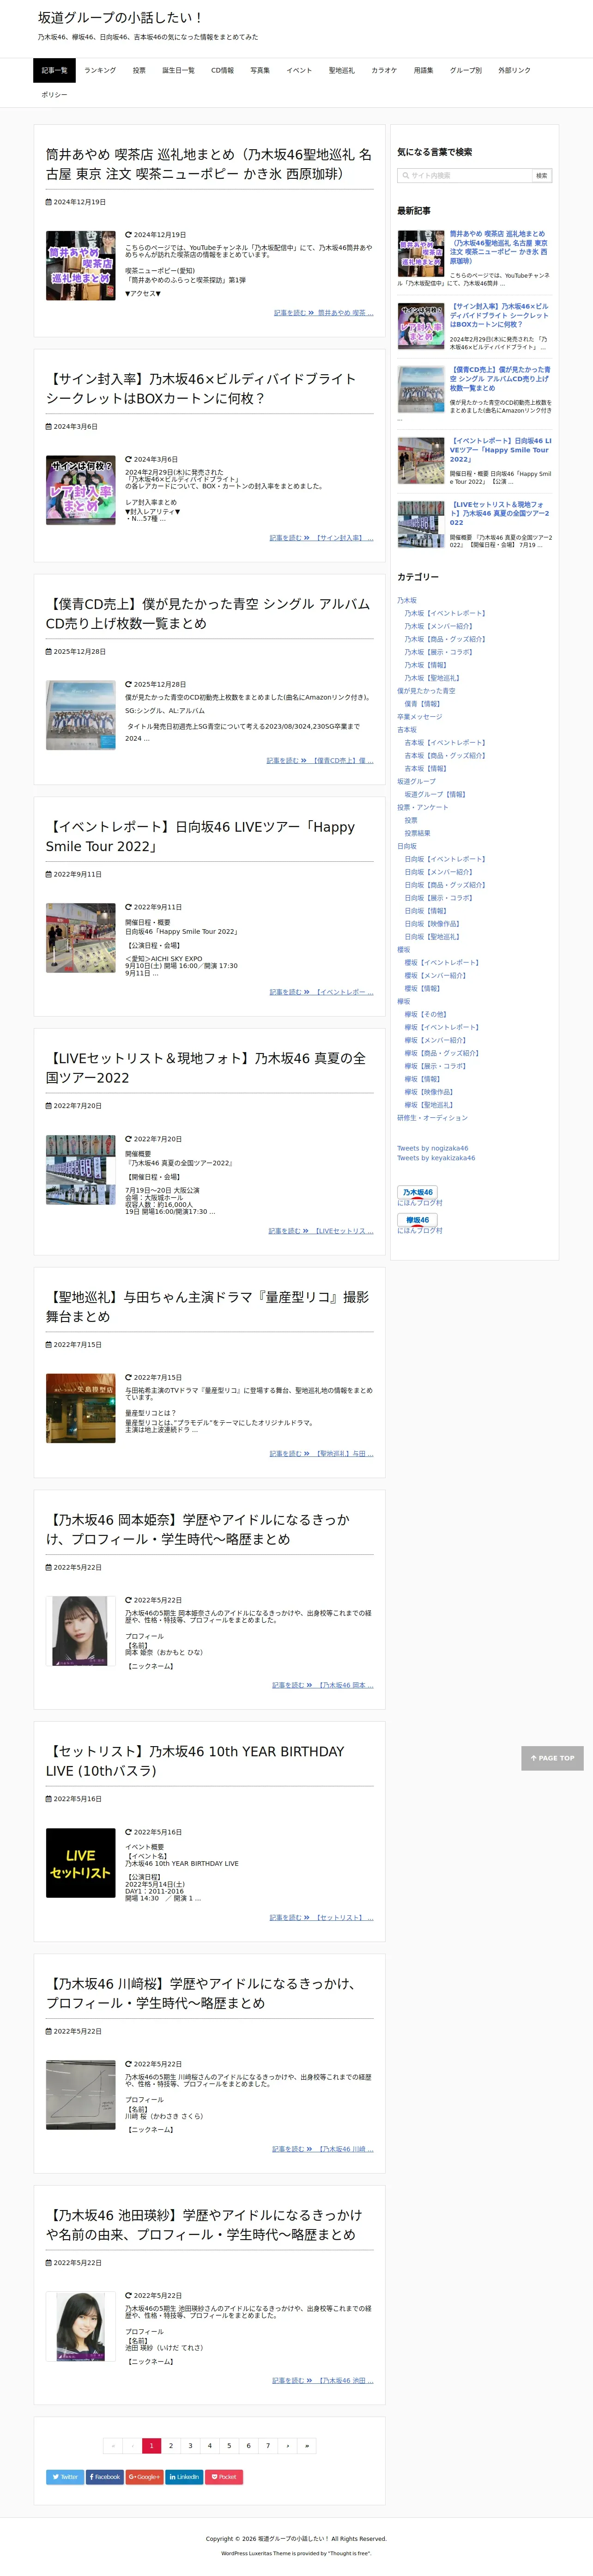This screenshot has width=593, height=2576.
Task: Open thumbnail of サイン封入率 article in main list
Action: click(x=80, y=490)
